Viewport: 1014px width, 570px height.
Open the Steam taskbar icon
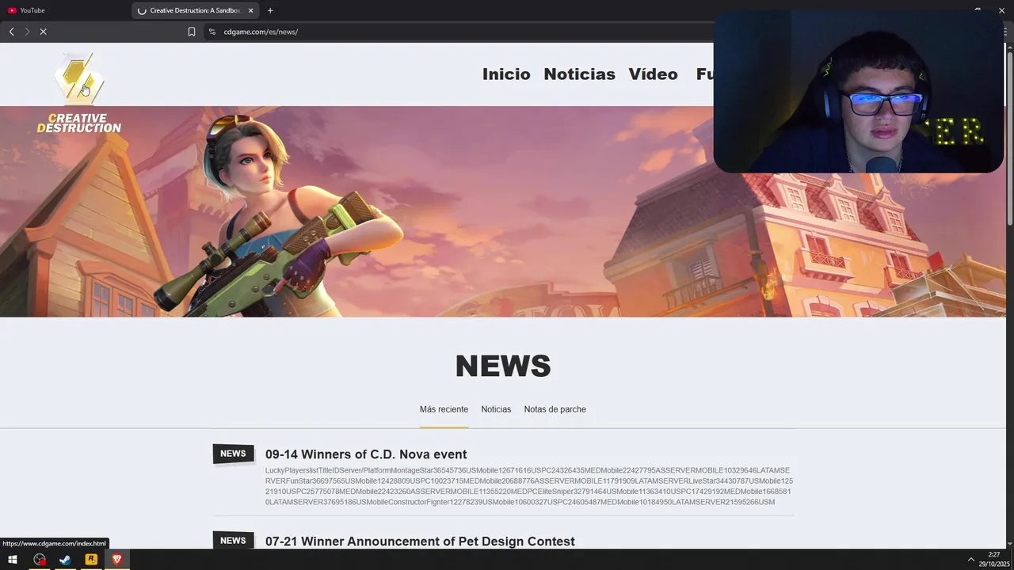[65, 560]
